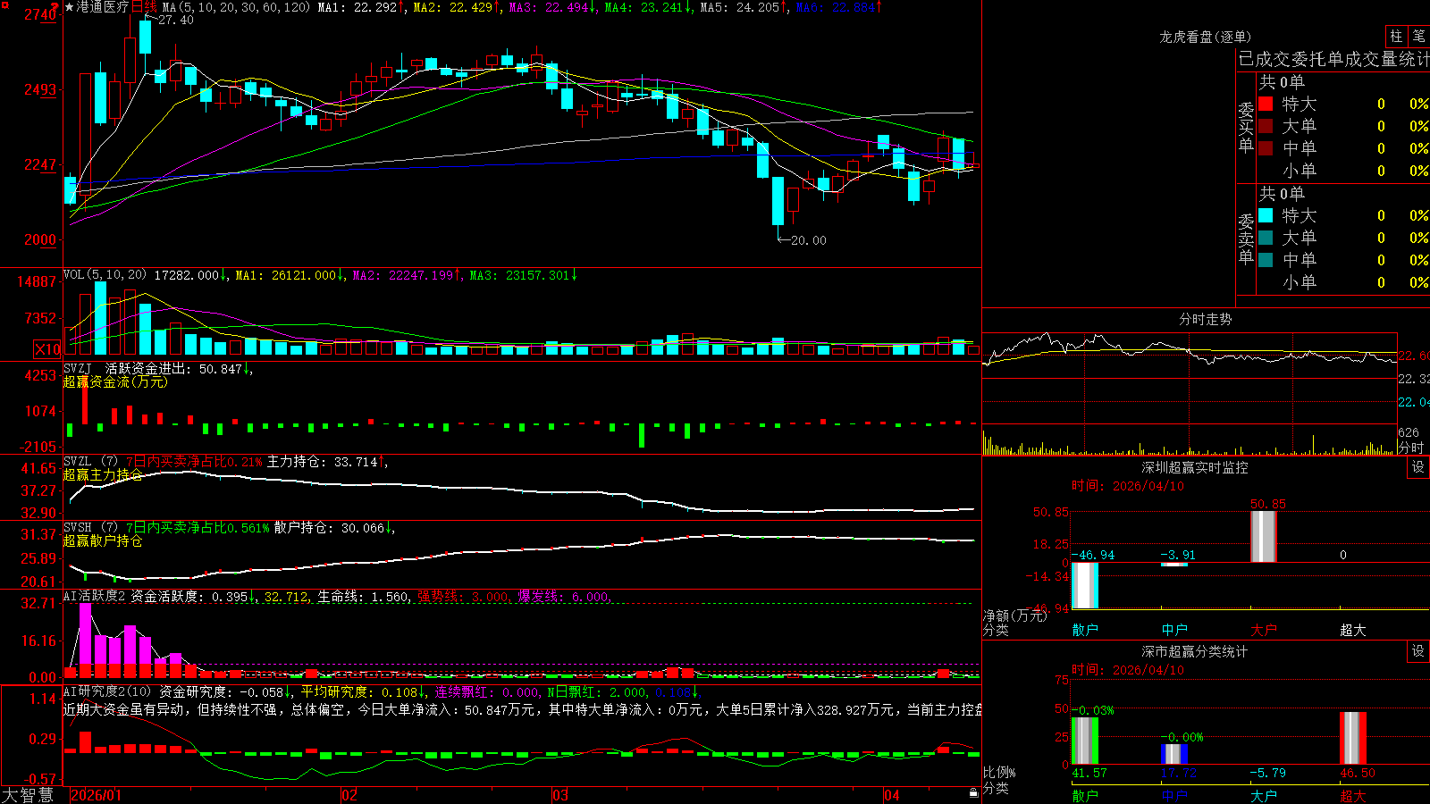This screenshot has height=804, width=1430.
Task: Click the 港通医疗 stock name
Action: pos(103,7)
